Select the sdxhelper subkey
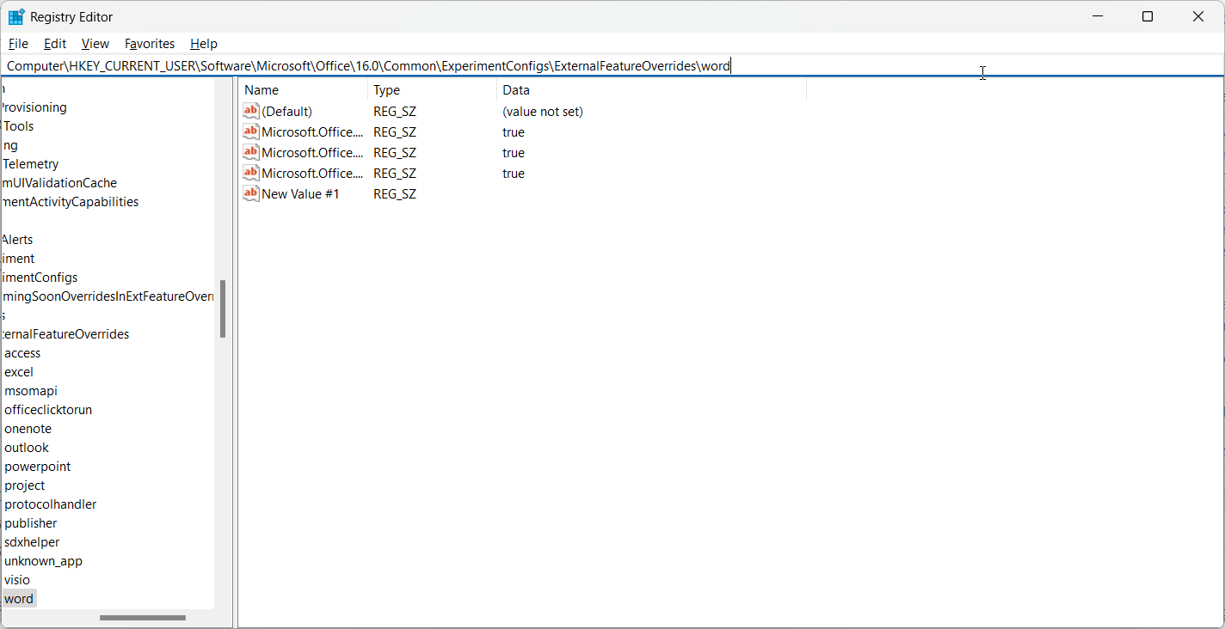Viewport: 1225px width, 629px height. (32, 541)
